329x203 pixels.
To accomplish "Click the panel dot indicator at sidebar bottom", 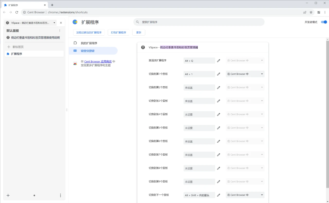I will coord(34,195).
